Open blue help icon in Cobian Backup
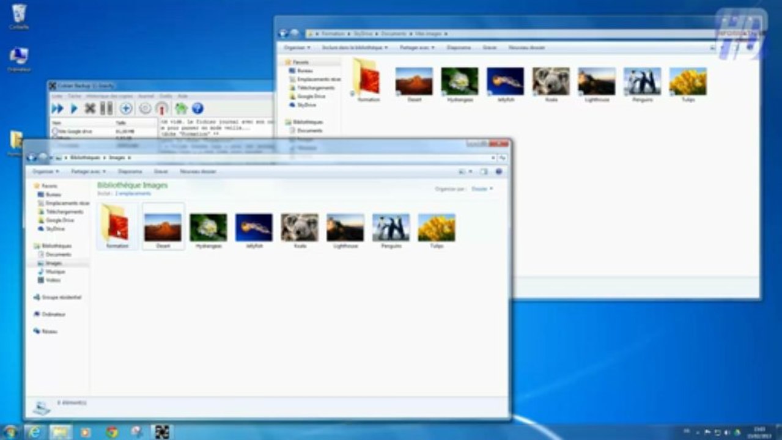 coord(197,108)
